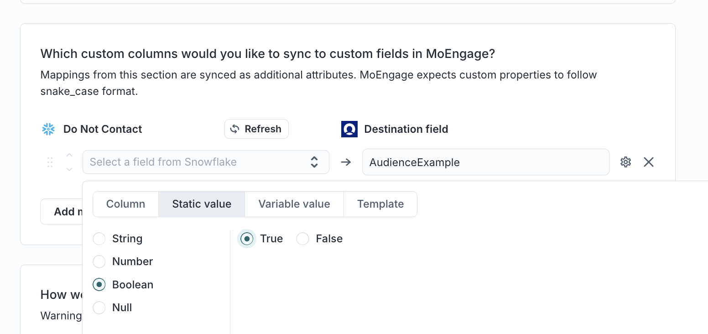Viewport: 708px width, 334px height.
Task: Move mapping row down with chevron
Action: [x=69, y=169]
